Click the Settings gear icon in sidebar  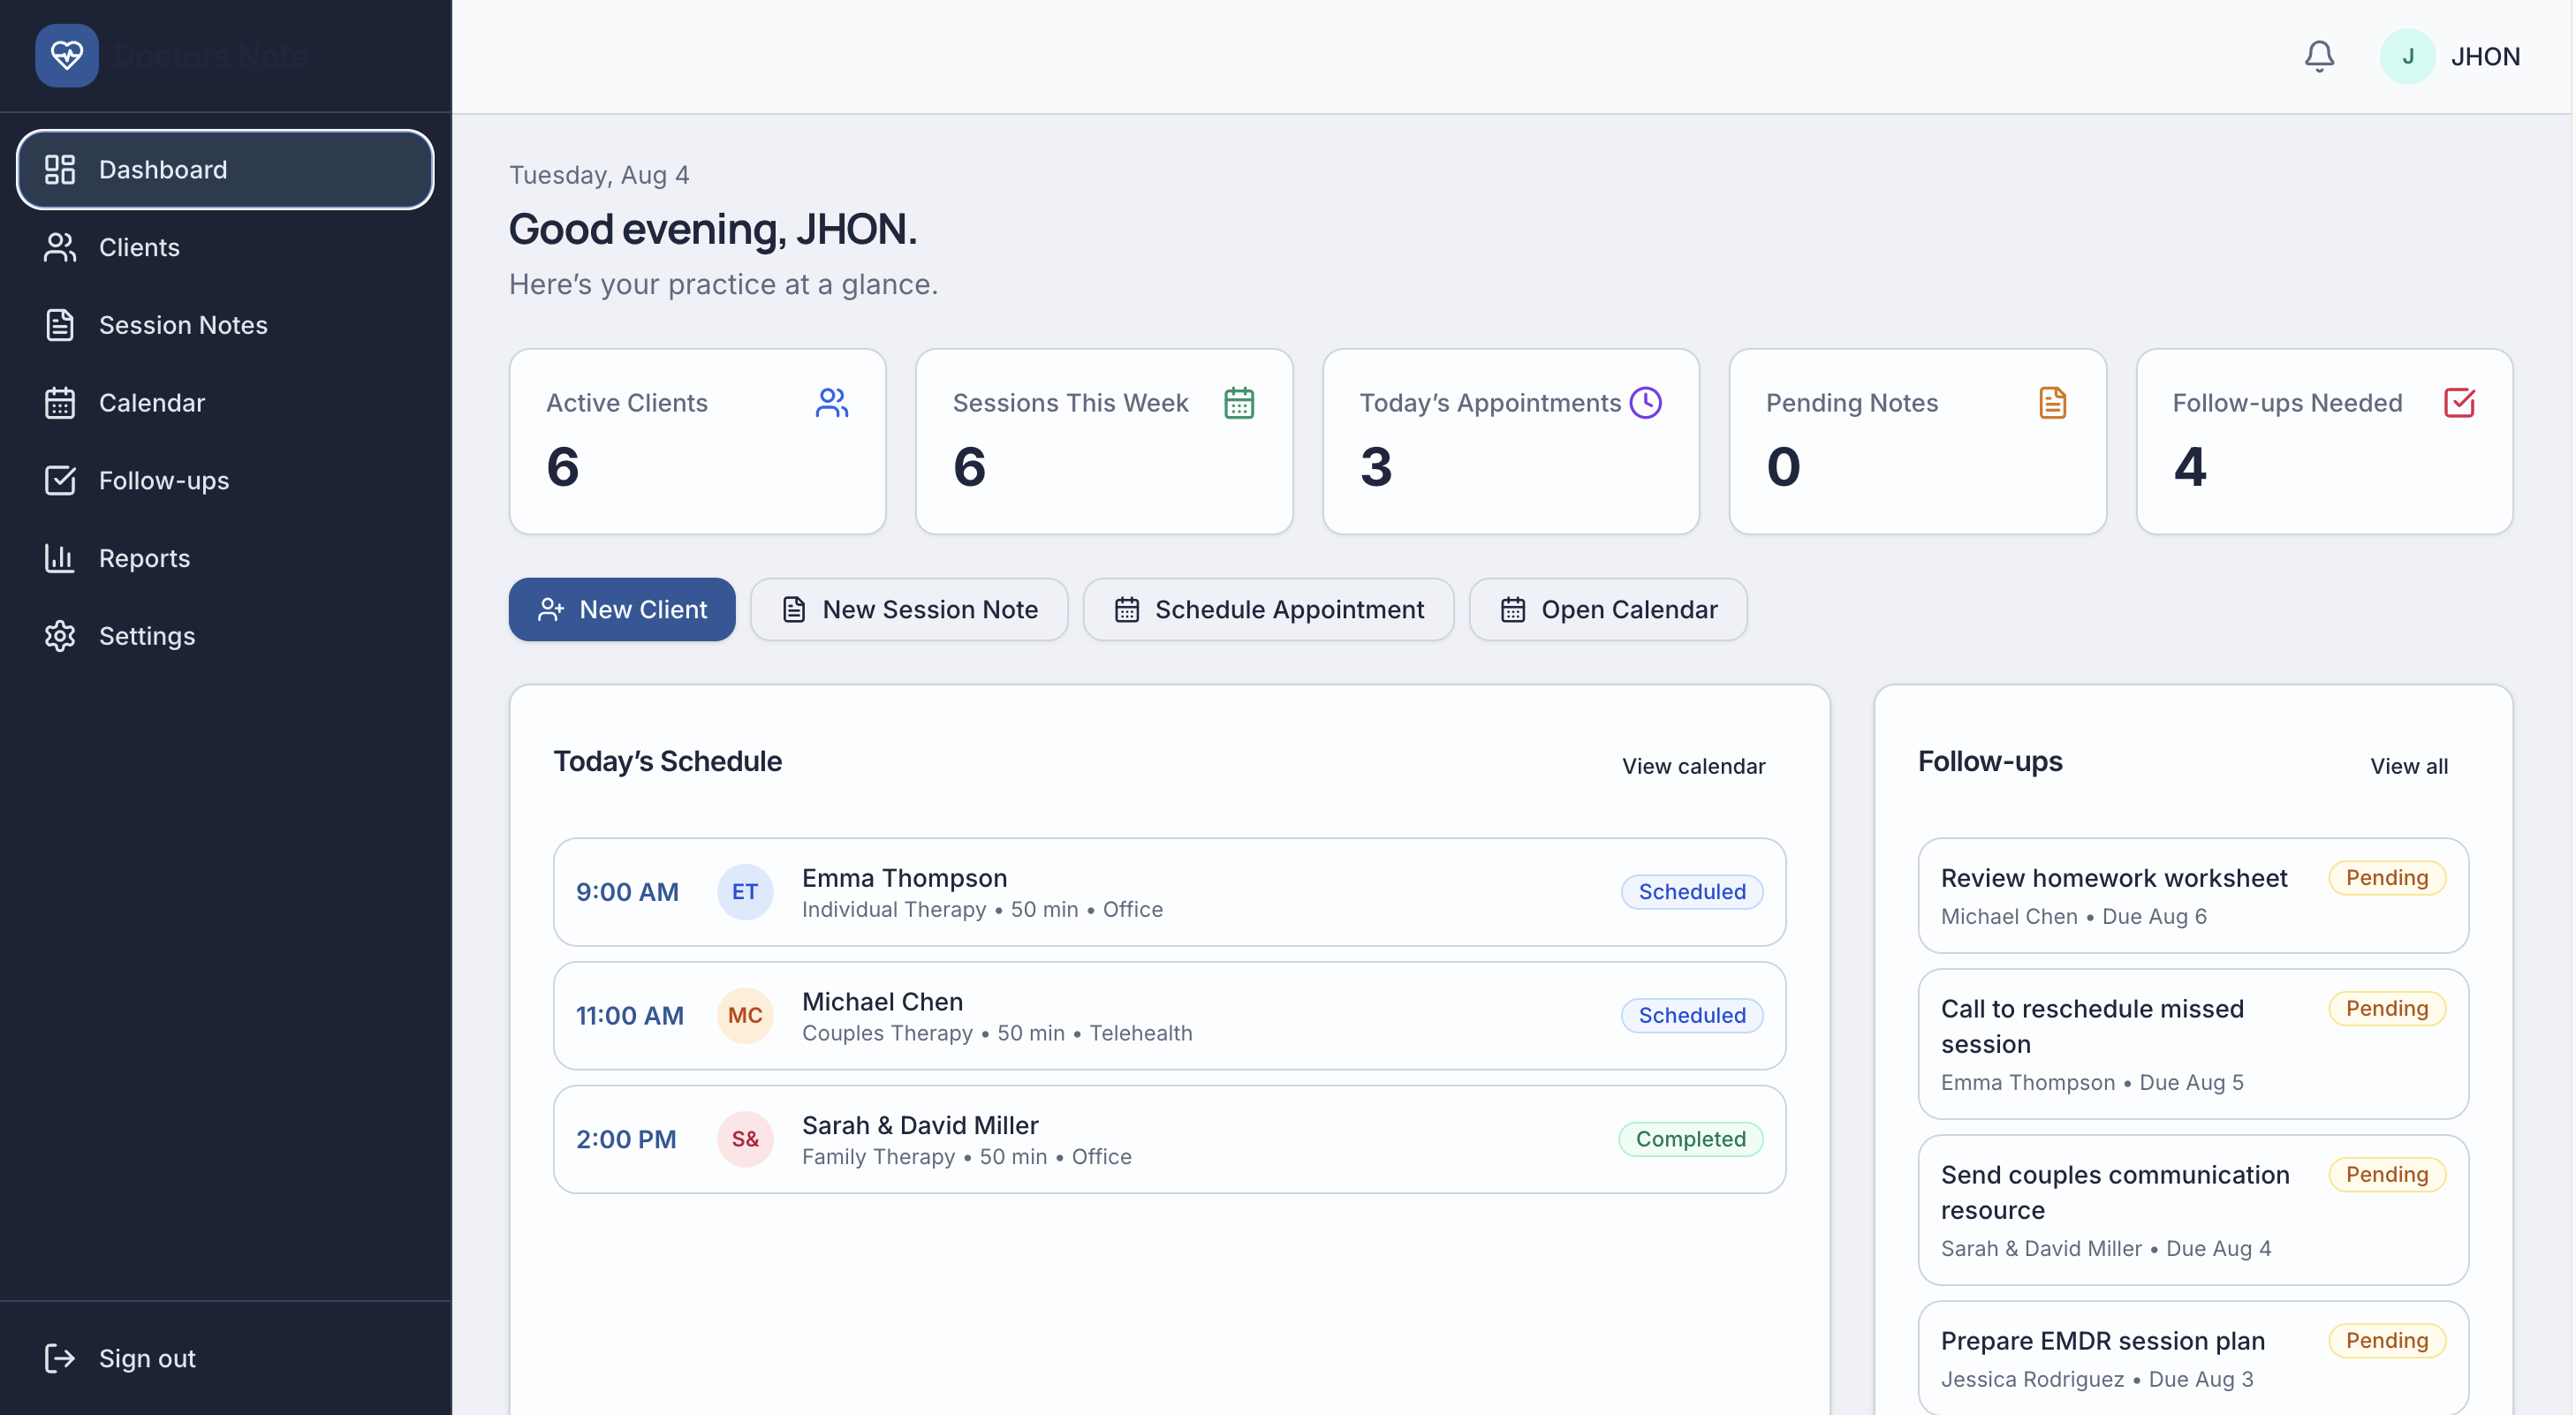pos(60,635)
